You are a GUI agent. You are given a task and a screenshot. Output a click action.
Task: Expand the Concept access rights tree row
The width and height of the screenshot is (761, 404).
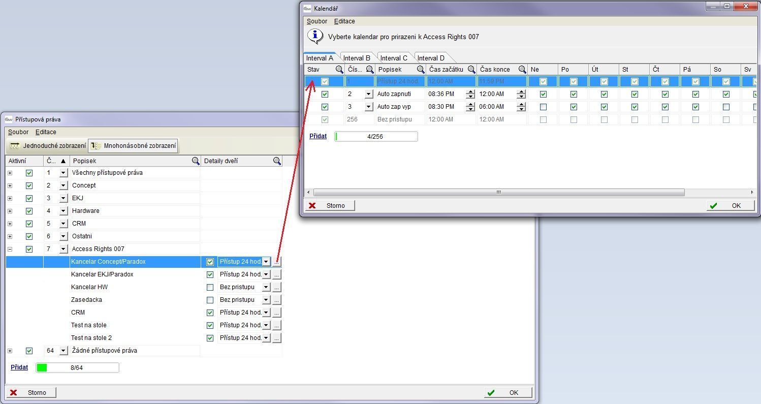(10, 185)
